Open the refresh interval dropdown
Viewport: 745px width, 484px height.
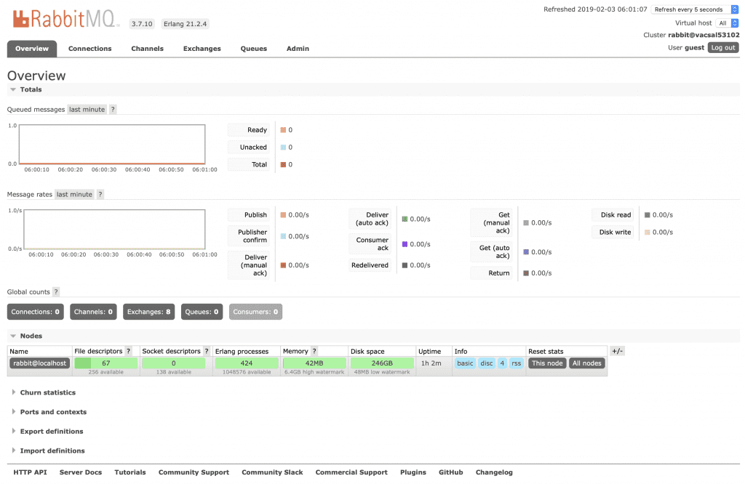(695, 9)
